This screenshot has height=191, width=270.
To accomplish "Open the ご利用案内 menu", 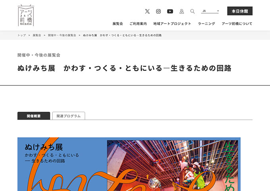I will point(138,23).
